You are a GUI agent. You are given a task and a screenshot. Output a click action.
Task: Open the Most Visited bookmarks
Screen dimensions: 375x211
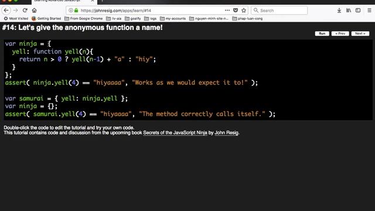16,18
